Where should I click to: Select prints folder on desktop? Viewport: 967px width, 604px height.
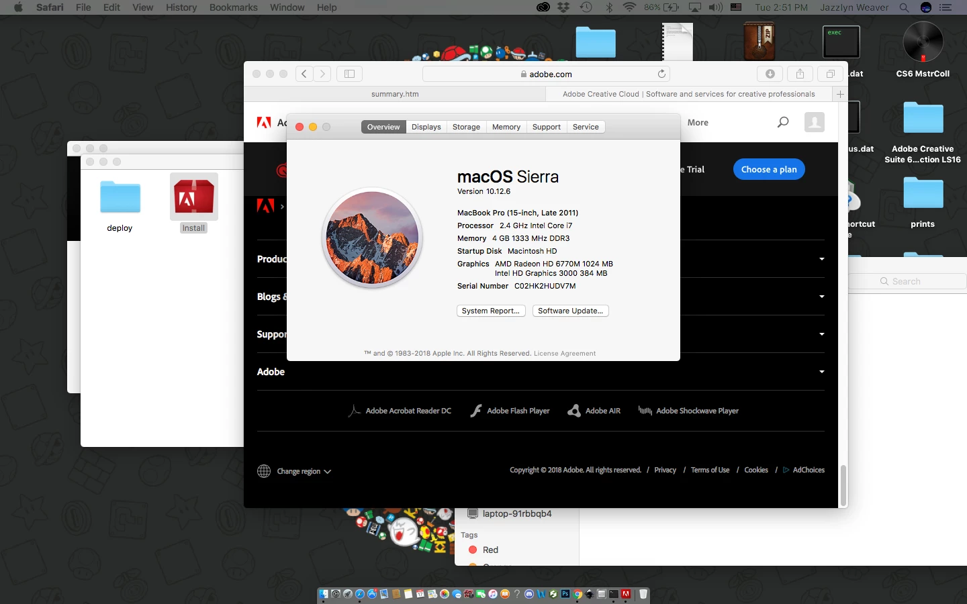pos(923,193)
